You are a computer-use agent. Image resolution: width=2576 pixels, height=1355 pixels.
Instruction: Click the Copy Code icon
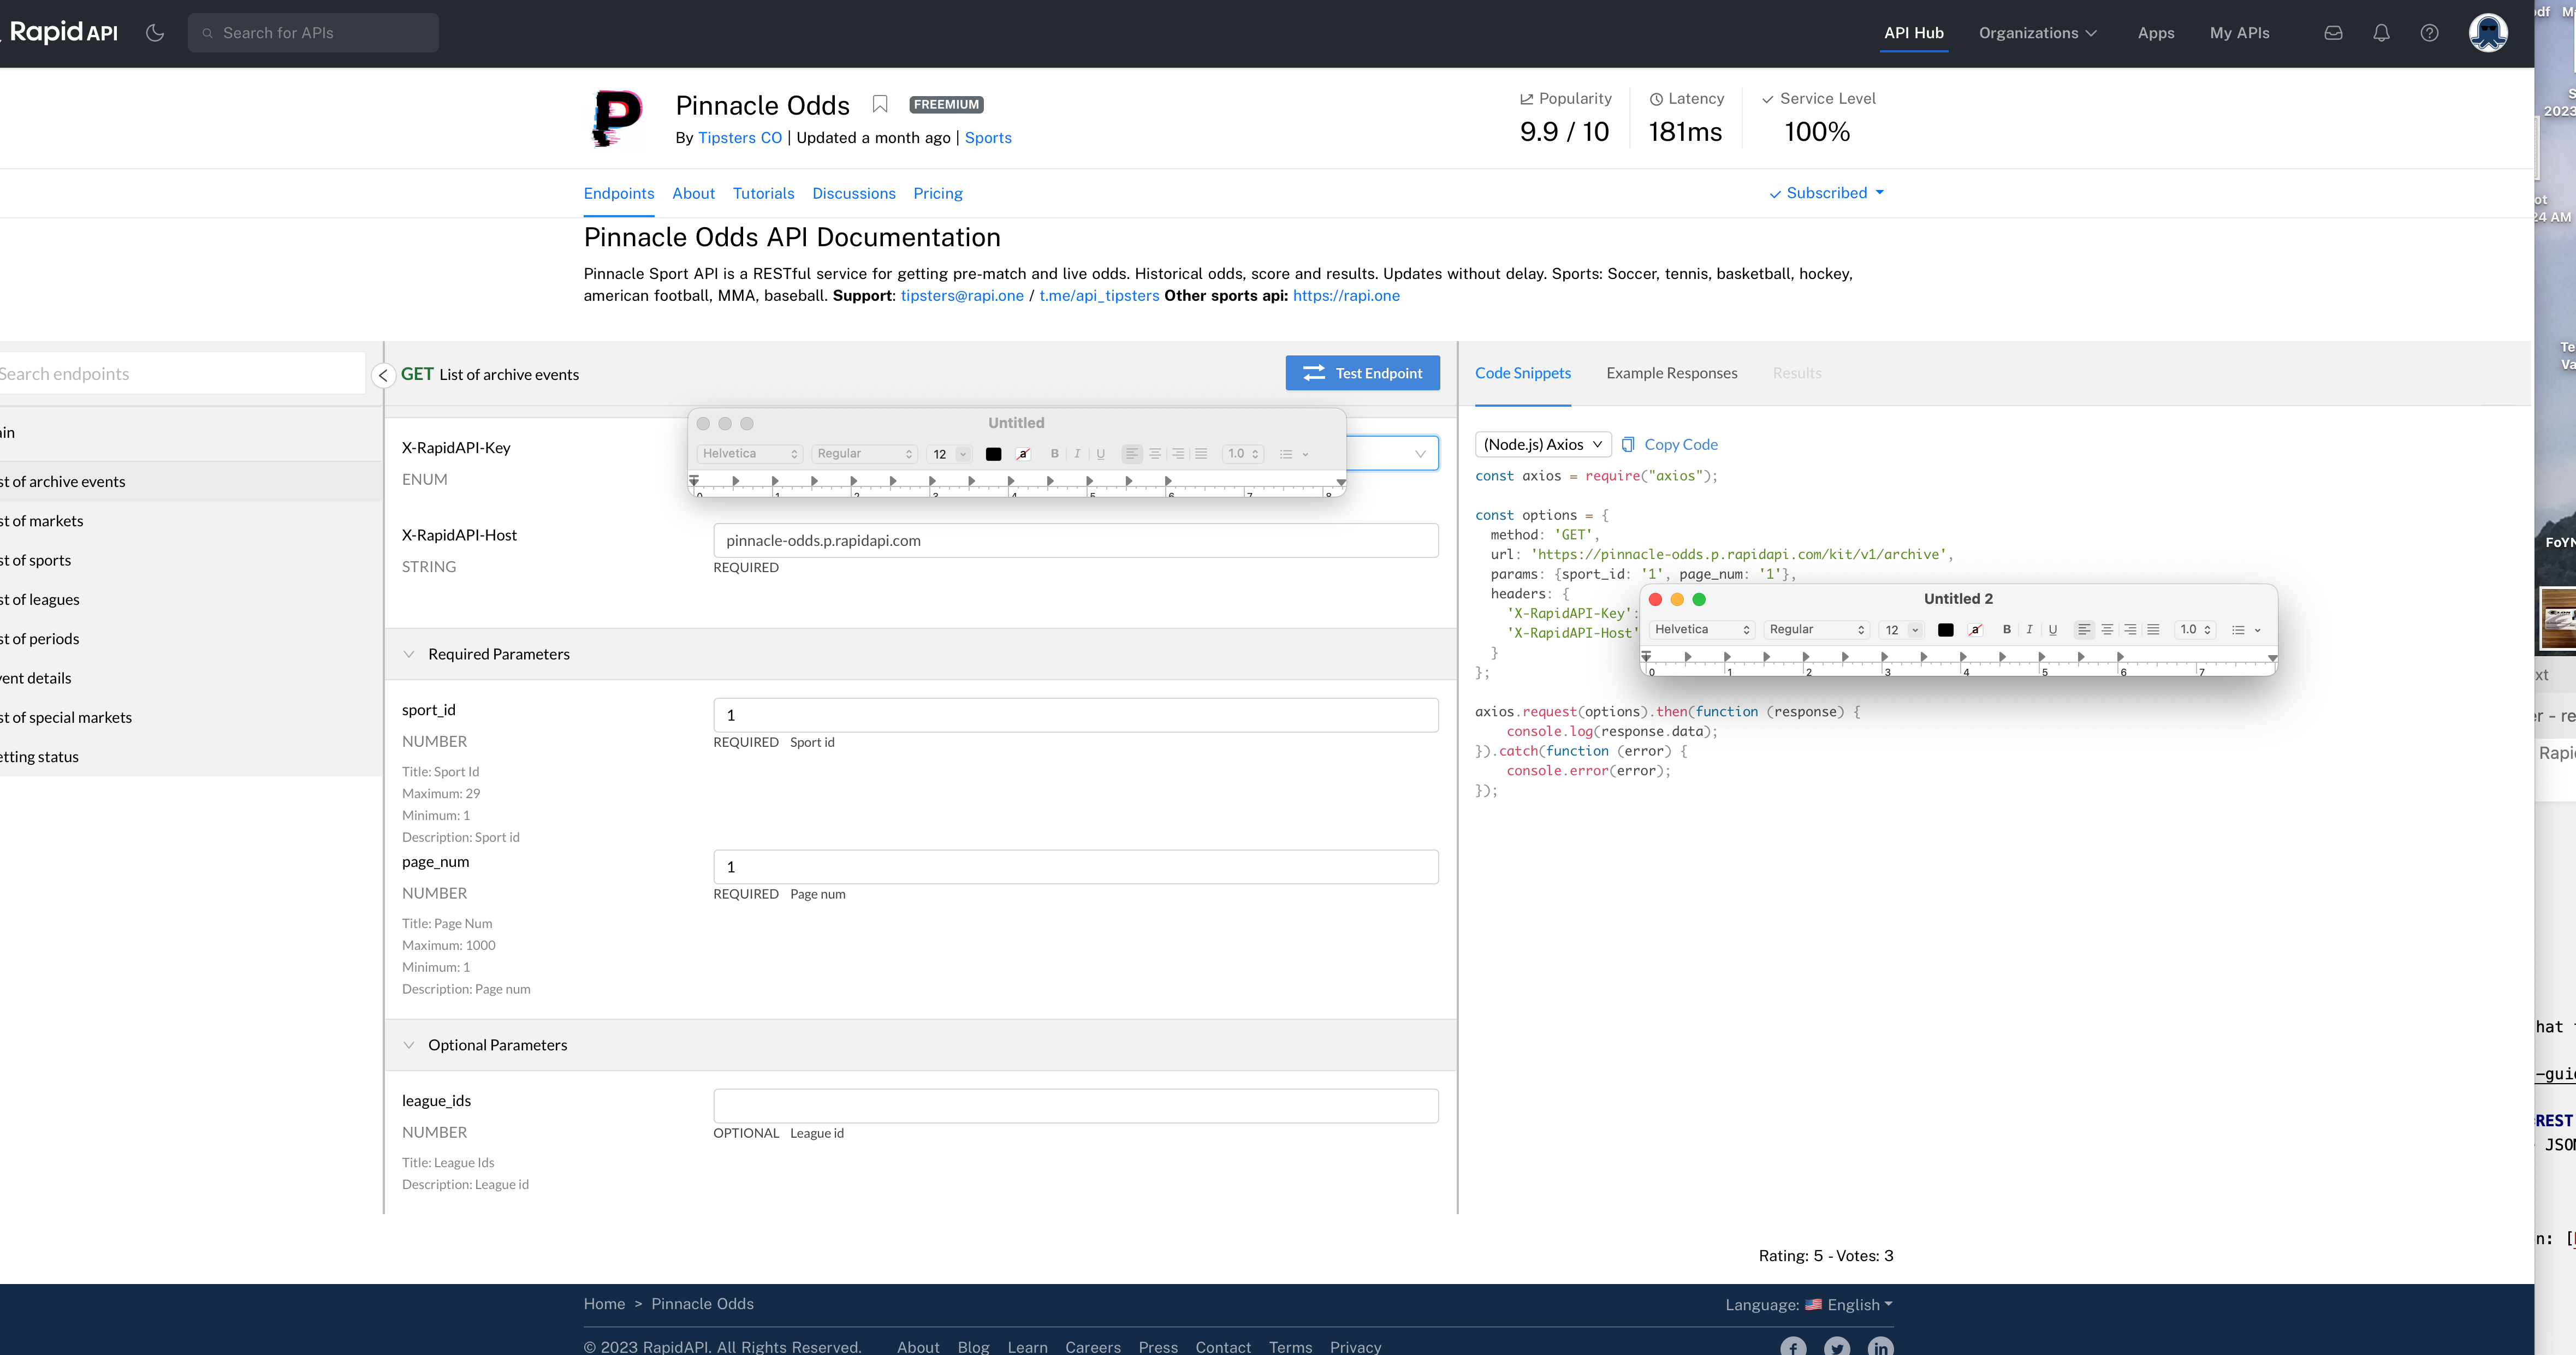(x=1628, y=444)
